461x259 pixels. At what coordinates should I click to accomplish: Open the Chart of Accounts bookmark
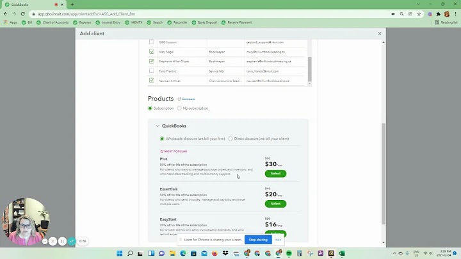point(53,22)
